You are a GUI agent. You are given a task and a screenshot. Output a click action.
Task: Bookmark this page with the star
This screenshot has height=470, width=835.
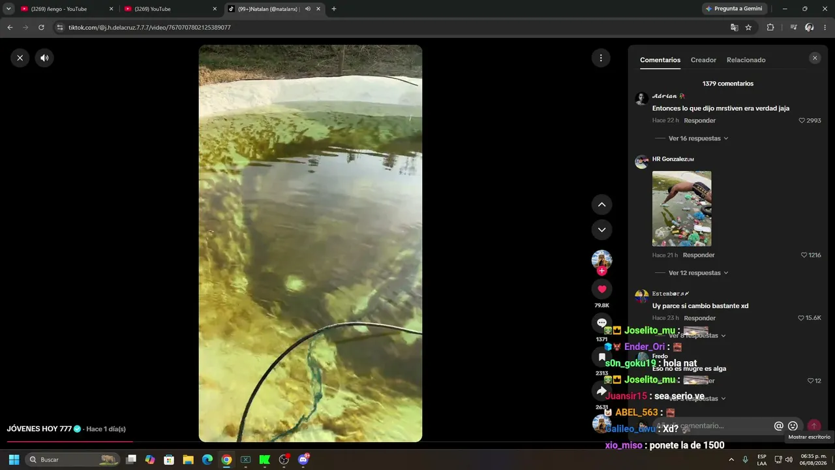pyautogui.click(x=748, y=27)
